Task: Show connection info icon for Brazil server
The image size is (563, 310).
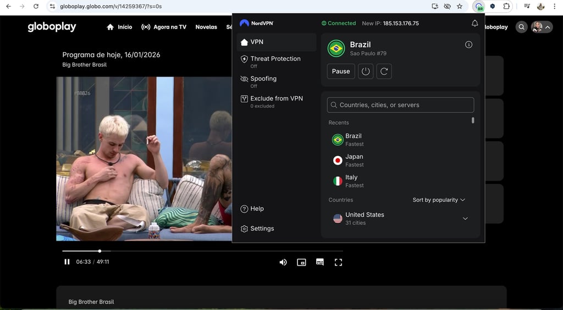Action: click(x=468, y=45)
